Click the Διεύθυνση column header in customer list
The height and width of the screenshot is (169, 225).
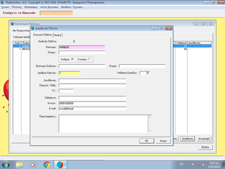199,43
